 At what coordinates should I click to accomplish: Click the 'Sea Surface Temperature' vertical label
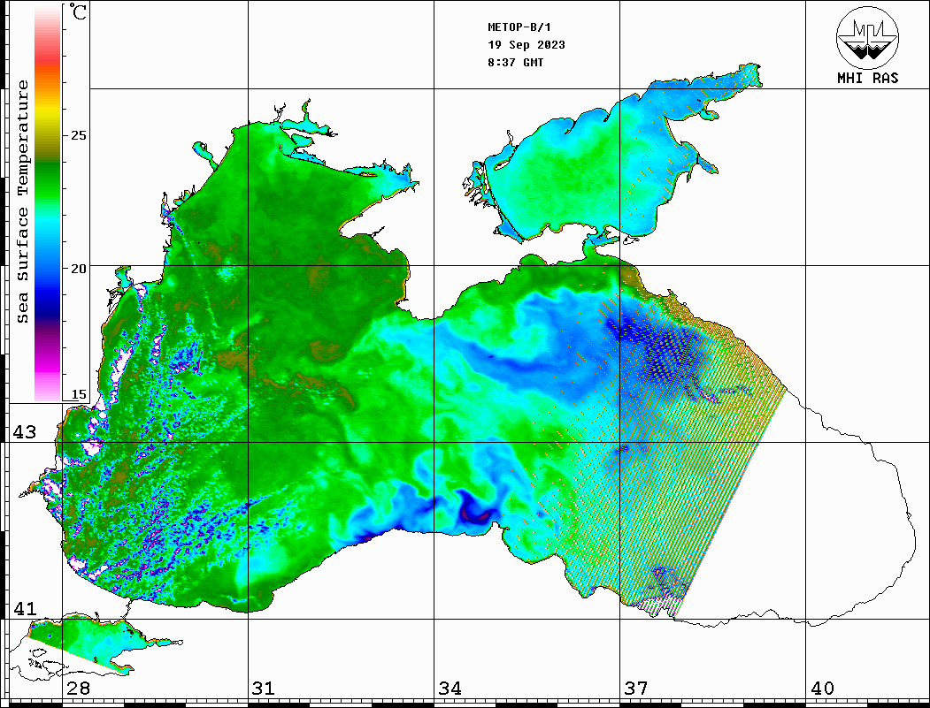click(x=22, y=202)
